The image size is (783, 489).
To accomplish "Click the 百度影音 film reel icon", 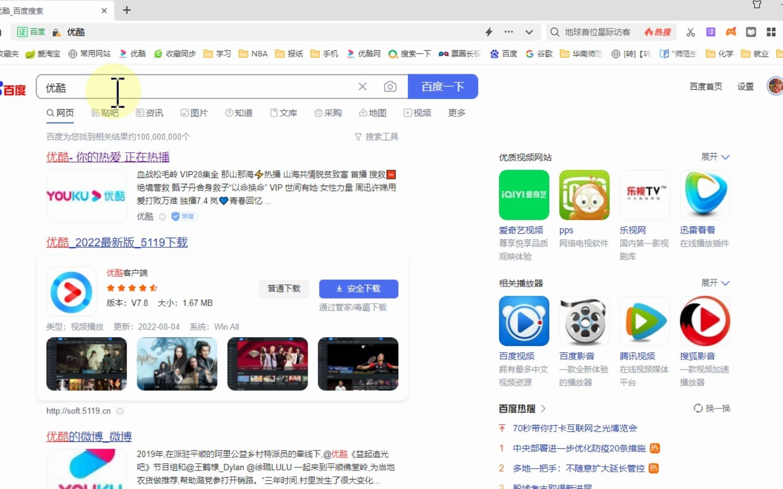I will pos(584,321).
